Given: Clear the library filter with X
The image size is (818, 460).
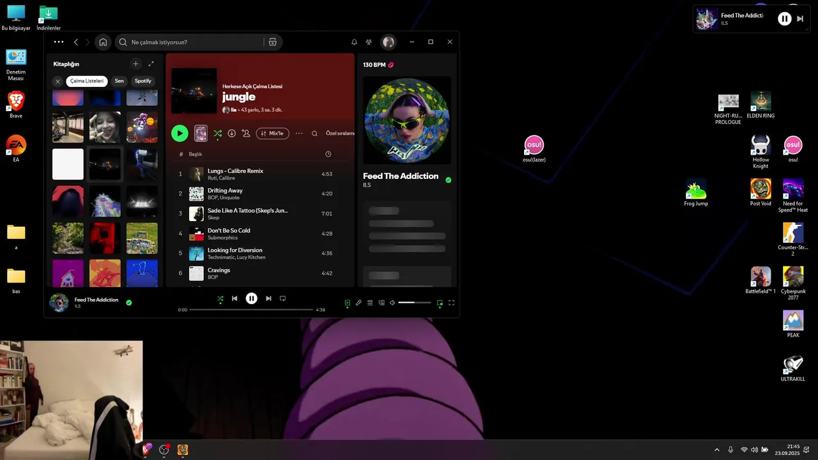Looking at the screenshot, I should [x=58, y=81].
